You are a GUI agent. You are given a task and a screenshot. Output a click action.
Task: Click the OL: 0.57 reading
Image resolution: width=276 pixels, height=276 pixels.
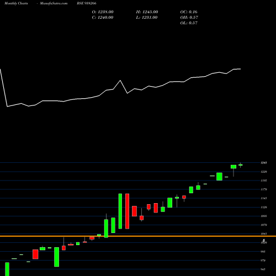point(189,23)
